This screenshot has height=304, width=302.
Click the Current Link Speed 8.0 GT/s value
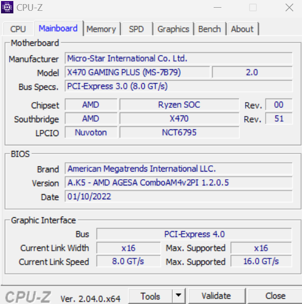pos(128,261)
